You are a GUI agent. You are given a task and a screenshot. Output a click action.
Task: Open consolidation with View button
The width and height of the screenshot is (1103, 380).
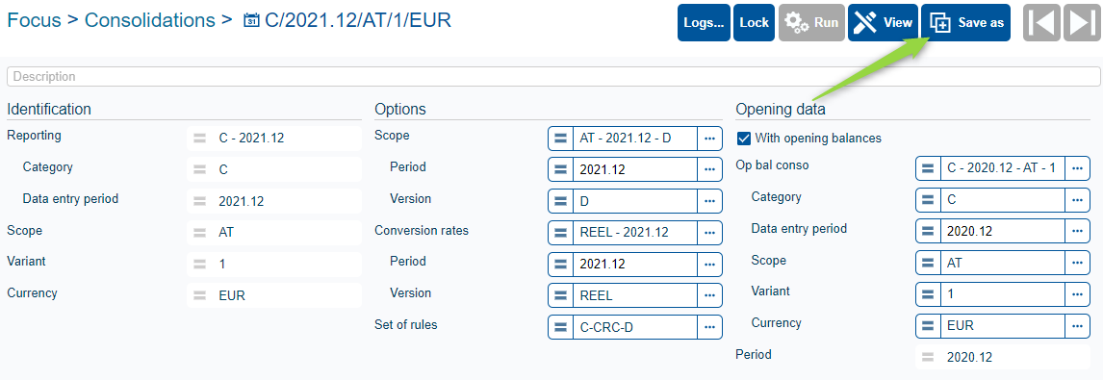click(x=883, y=22)
